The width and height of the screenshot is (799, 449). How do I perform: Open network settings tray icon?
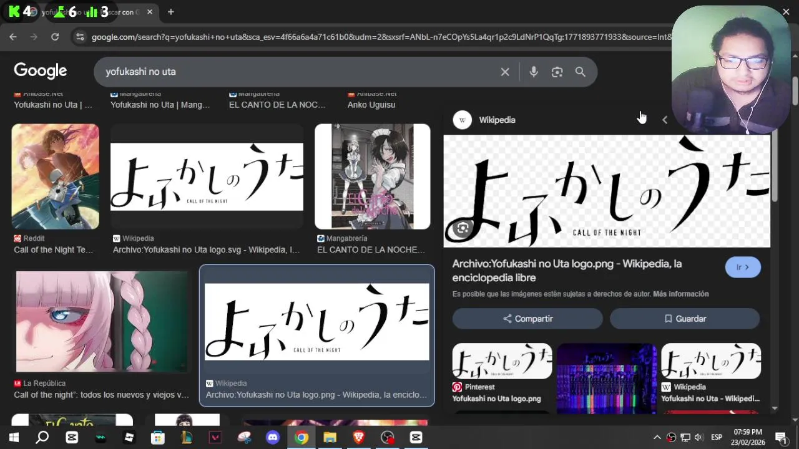point(685,437)
